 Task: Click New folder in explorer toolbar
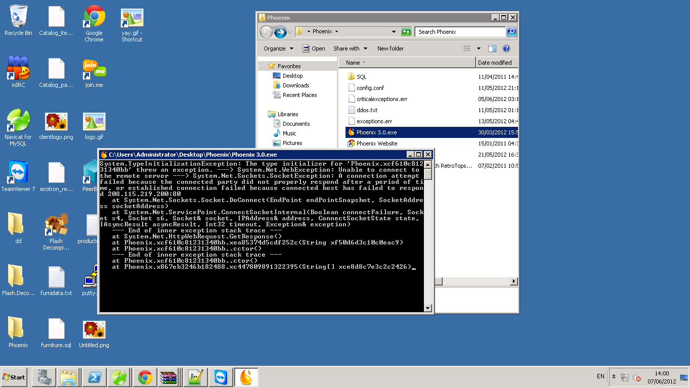click(x=391, y=48)
